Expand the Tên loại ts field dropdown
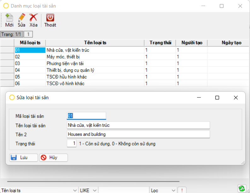Image resolution: width=250 pixels, height=193 pixels. point(75,190)
